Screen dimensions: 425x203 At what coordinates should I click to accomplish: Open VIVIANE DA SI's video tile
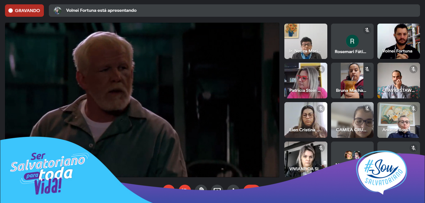[306, 159]
